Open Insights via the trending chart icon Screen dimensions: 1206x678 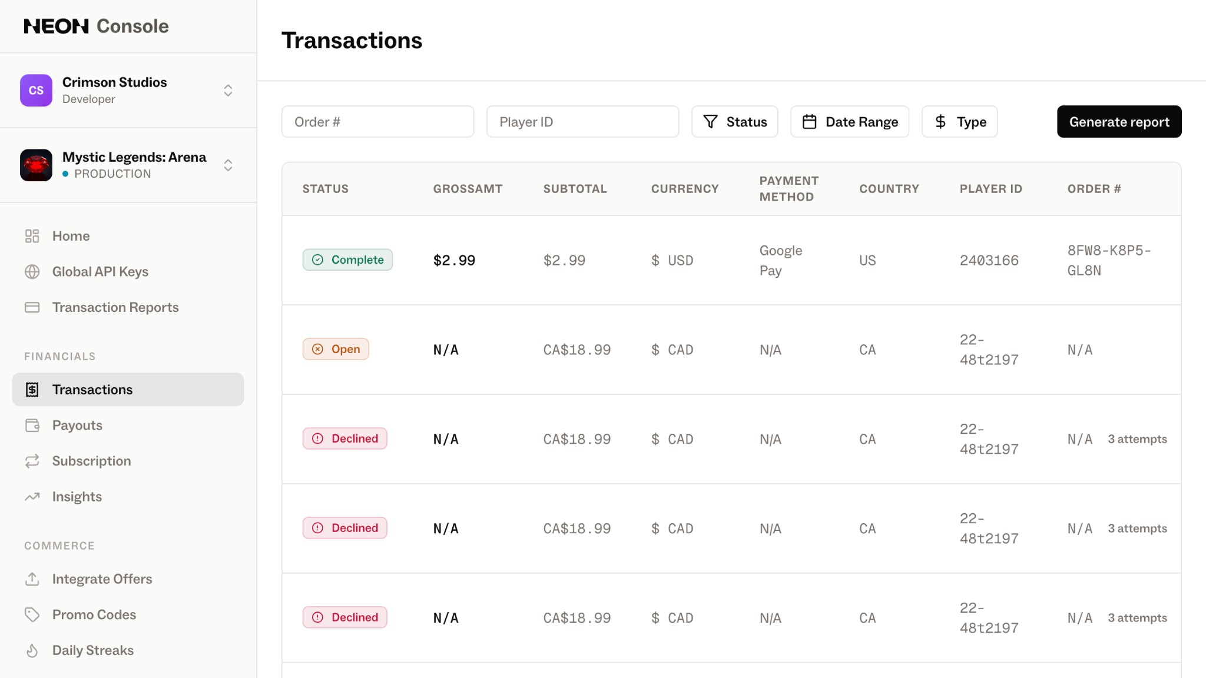[32, 496]
